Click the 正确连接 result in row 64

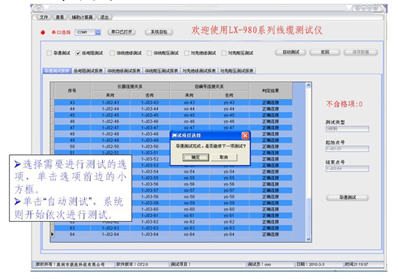(270, 234)
